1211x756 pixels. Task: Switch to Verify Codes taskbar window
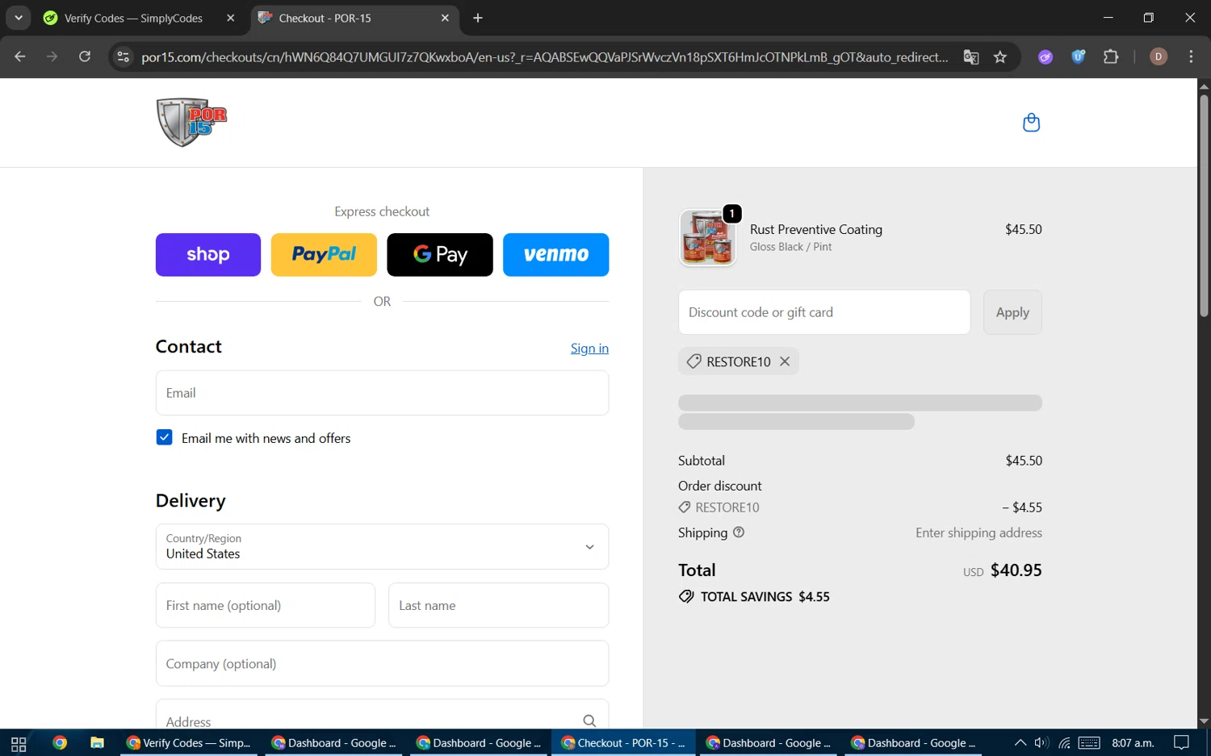pos(190,743)
